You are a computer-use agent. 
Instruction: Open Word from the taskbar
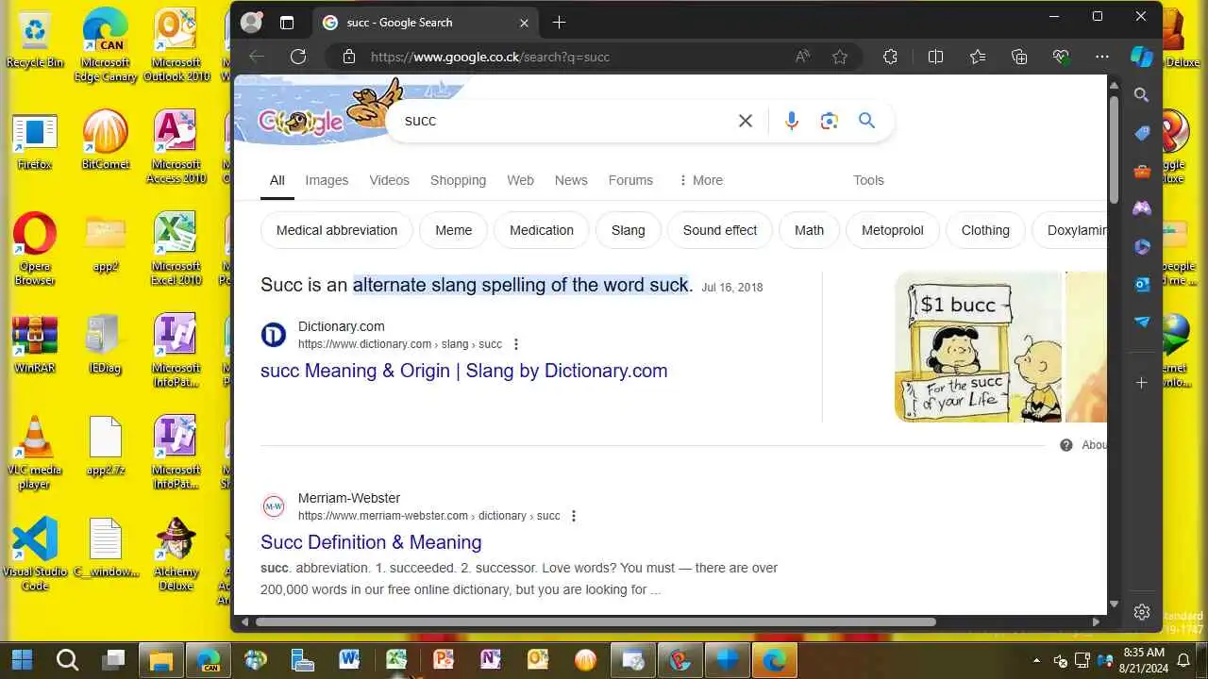tap(349, 659)
